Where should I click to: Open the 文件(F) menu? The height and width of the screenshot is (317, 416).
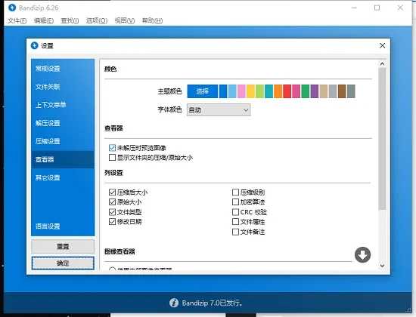[x=17, y=20]
